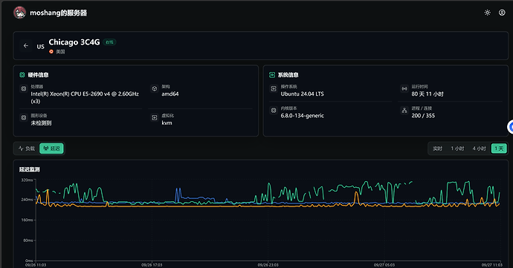The height and width of the screenshot is (268, 513).
Task: Click the 240ms axis label
Action: 27,200
